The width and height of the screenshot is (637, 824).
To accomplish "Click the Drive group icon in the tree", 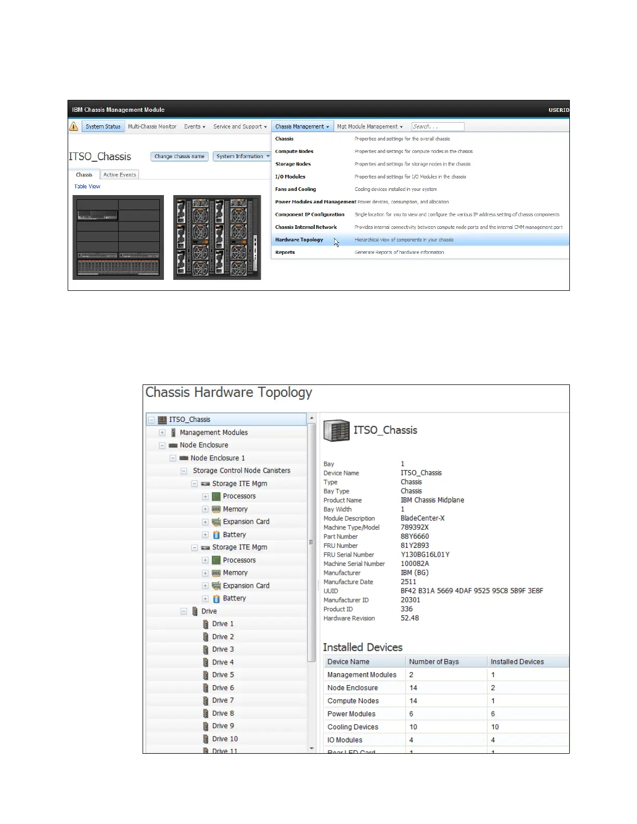I will [195, 611].
